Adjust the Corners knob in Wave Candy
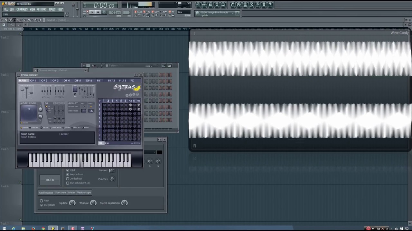This screenshot has width=412, height=231. click(112, 170)
